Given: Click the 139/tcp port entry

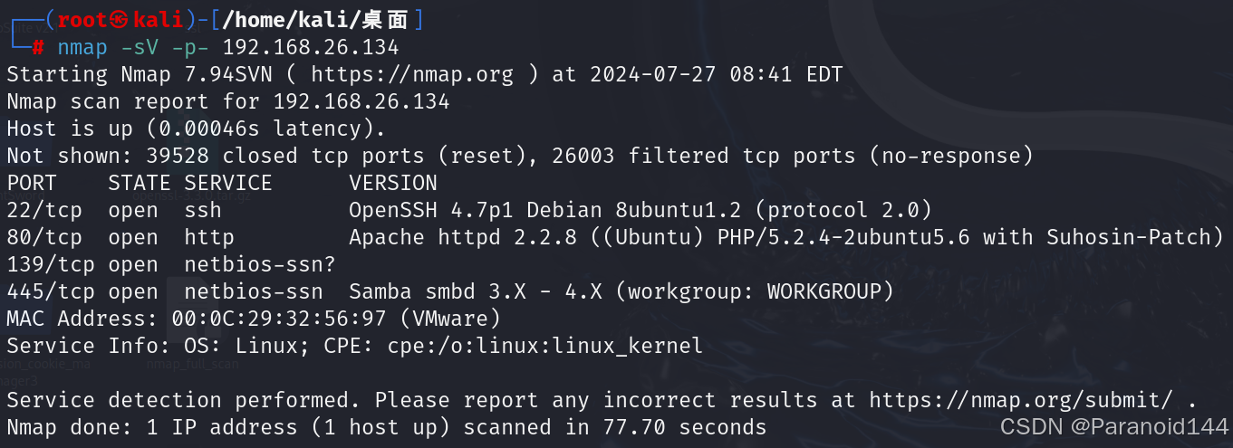Looking at the screenshot, I should pos(51,264).
